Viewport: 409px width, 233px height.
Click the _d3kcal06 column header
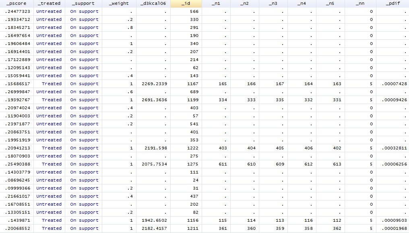[153, 4]
